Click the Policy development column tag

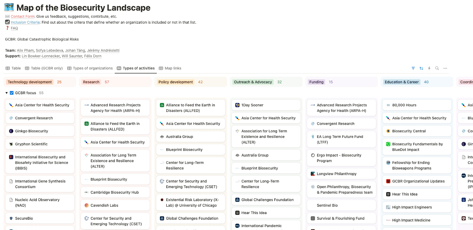click(176, 82)
